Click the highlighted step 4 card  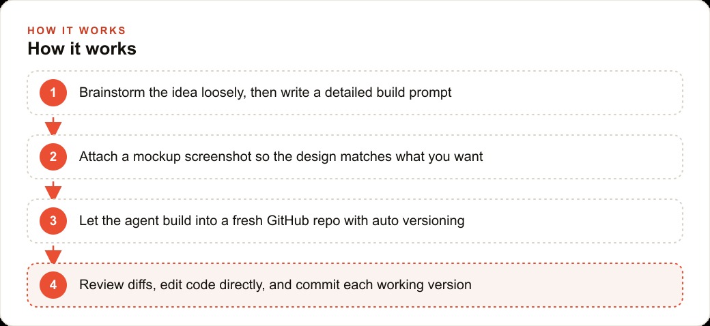pyautogui.click(x=355, y=285)
